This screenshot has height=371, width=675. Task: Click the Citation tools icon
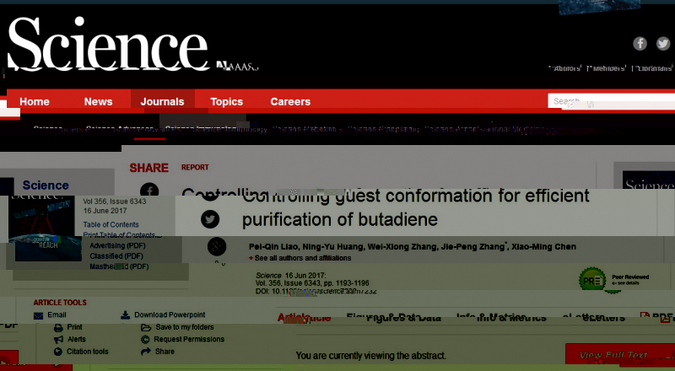pyautogui.click(x=58, y=352)
